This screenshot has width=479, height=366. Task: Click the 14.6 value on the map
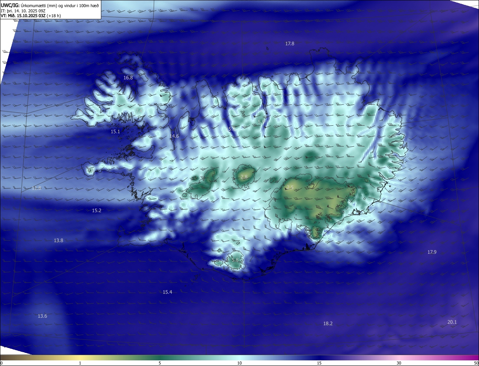(x=174, y=136)
